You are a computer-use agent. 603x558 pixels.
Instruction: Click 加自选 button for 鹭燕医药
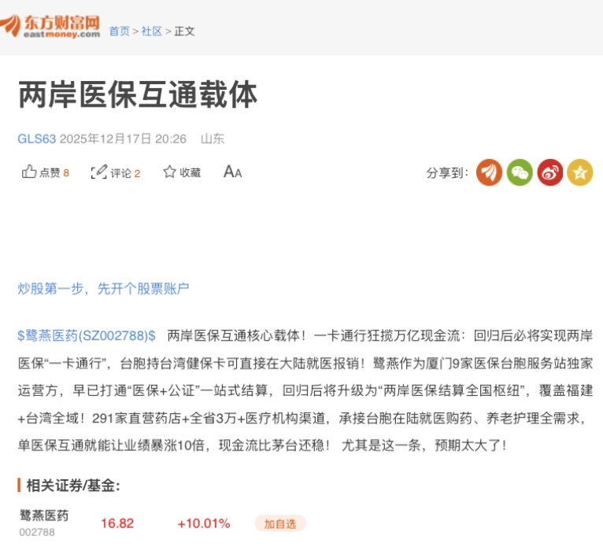(280, 524)
